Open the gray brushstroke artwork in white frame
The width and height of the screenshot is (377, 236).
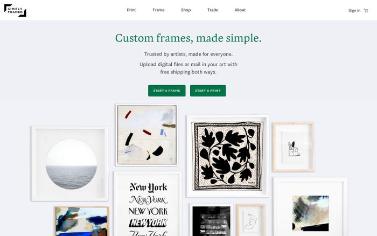(310, 207)
